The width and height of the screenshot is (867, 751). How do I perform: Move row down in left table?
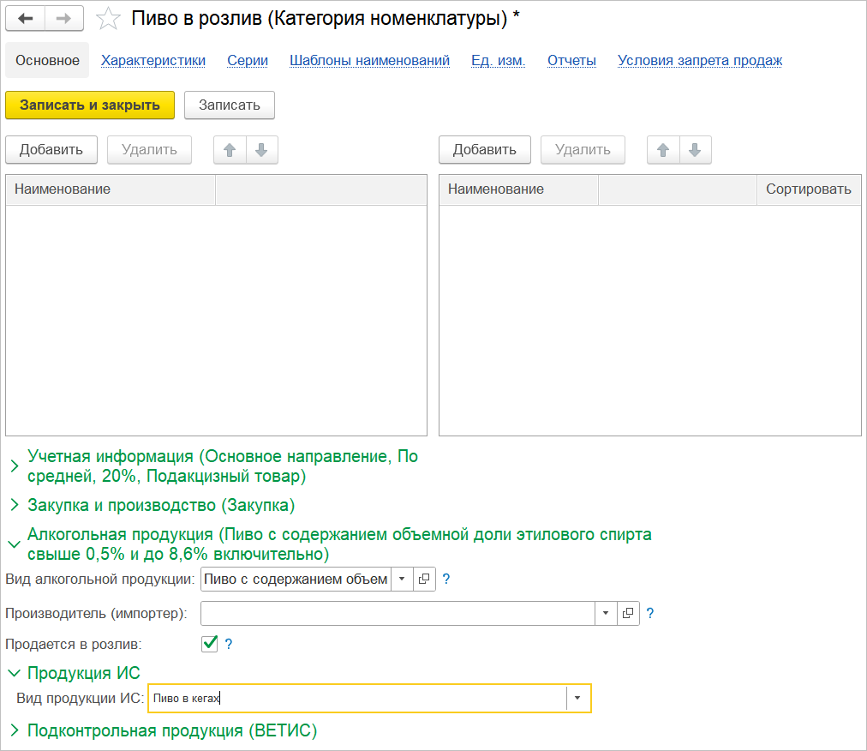point(262,150)
